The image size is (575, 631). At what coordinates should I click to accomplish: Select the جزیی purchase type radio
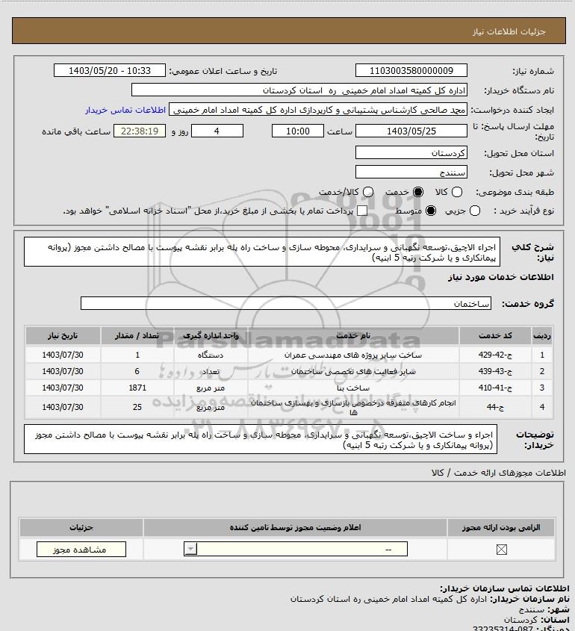[475, 211]
